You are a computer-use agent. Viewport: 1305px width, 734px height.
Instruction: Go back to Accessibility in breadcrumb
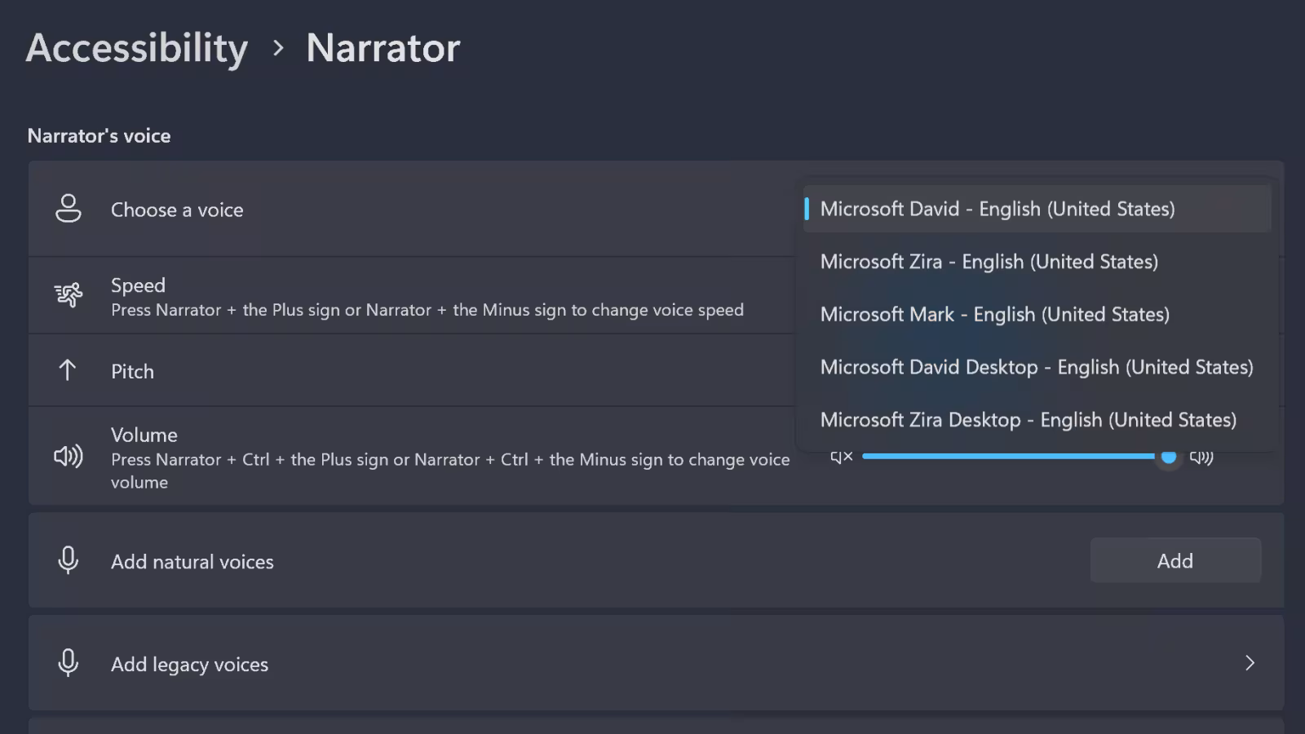137,48
